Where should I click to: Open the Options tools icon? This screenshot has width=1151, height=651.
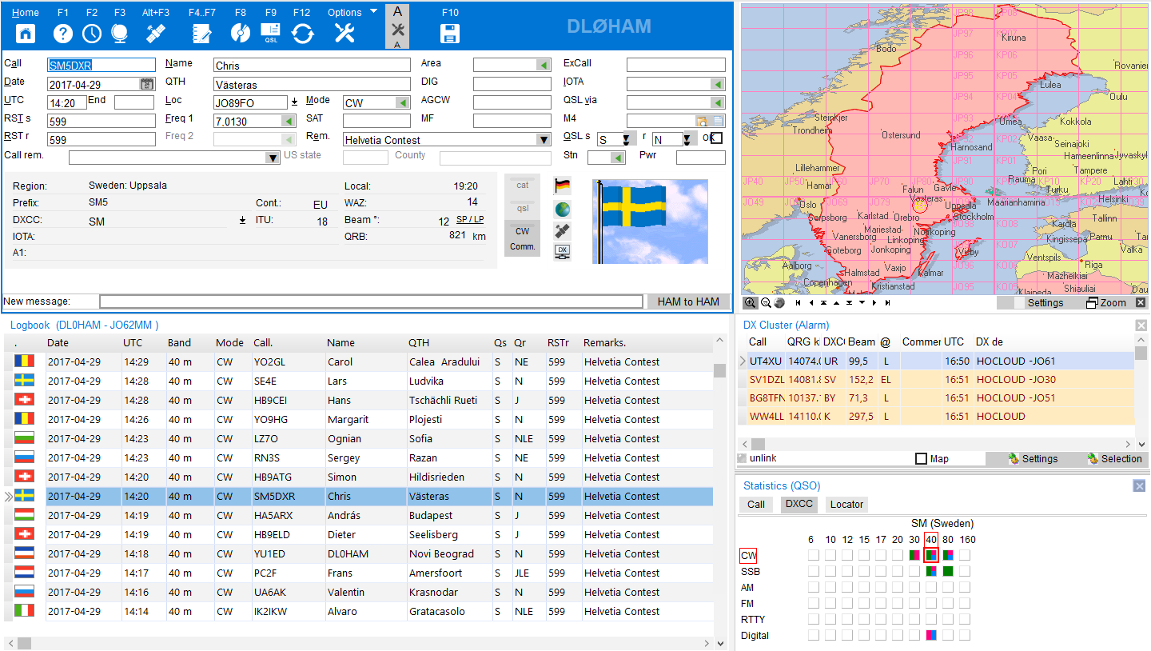coord(345,33)
